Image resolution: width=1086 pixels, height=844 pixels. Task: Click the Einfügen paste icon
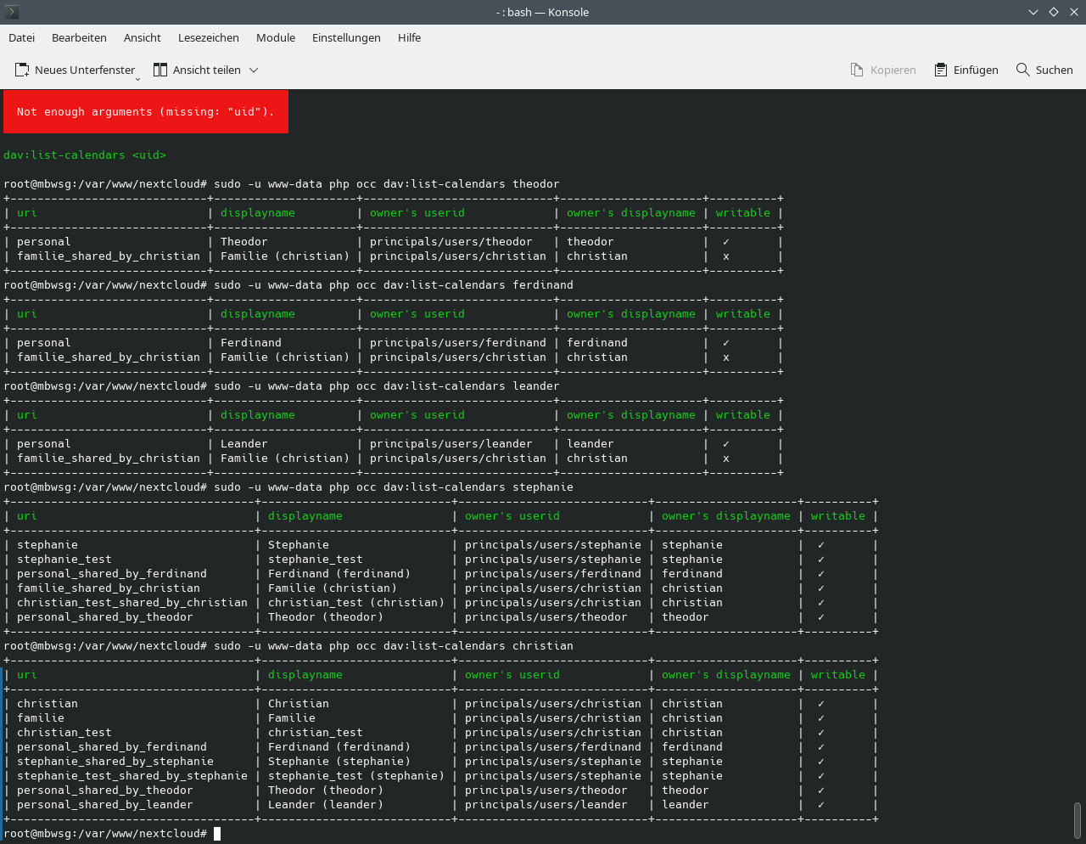[941, 70]
